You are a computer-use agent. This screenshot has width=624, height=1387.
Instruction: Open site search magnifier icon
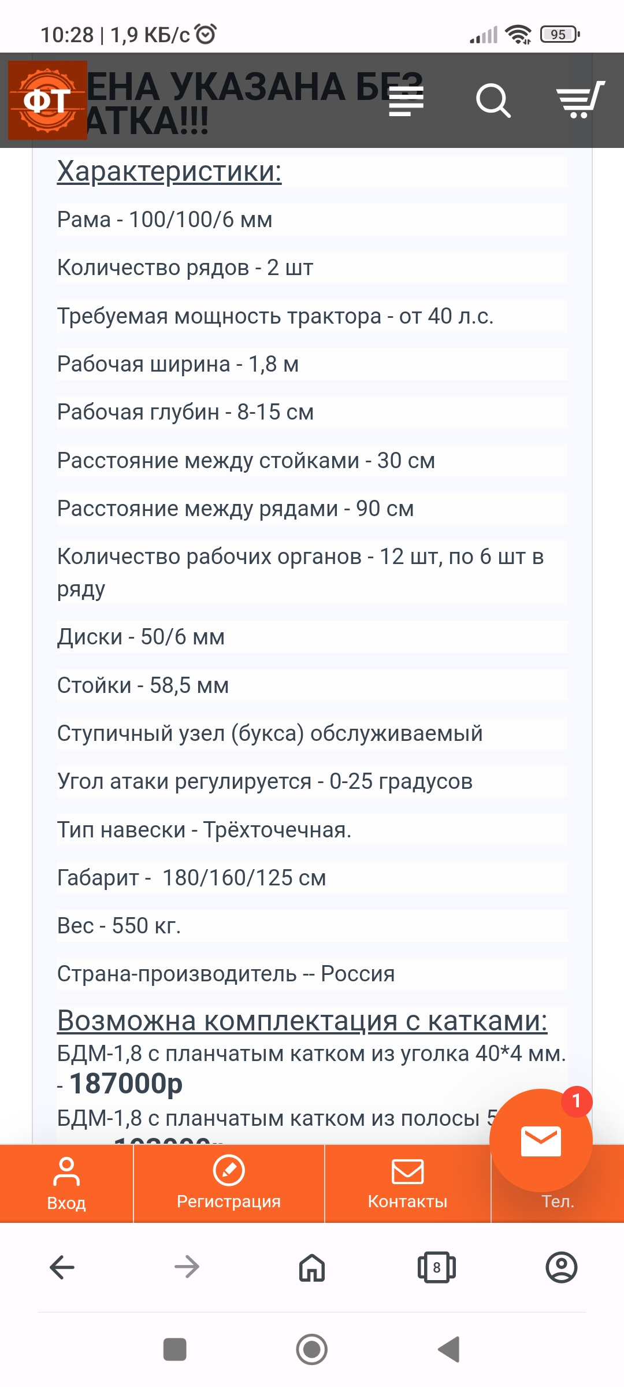point(493,101)
